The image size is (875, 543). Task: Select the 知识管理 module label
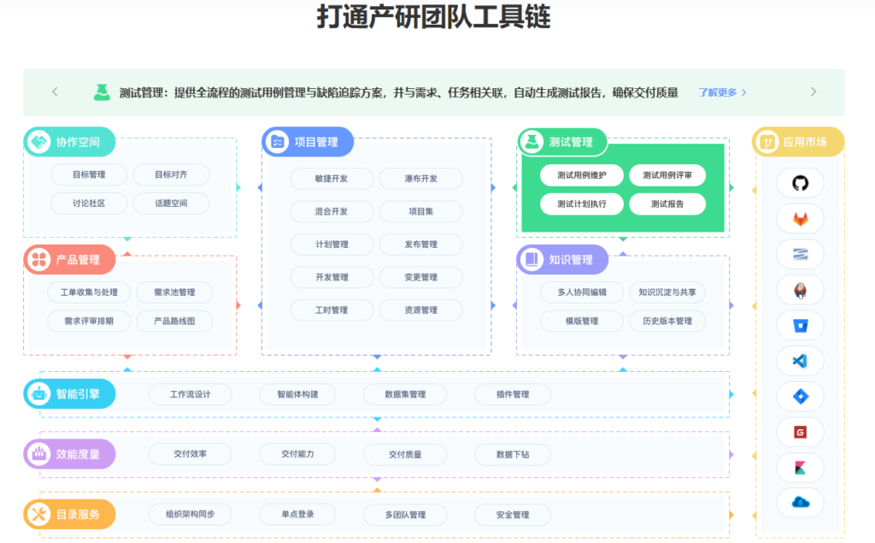point(571,260)
